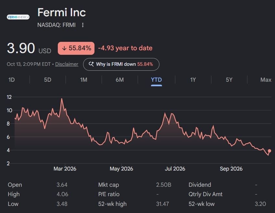
Task: Click the '-4.93 year to date' text
Action: pyautogui.click(x=125, y=48)
